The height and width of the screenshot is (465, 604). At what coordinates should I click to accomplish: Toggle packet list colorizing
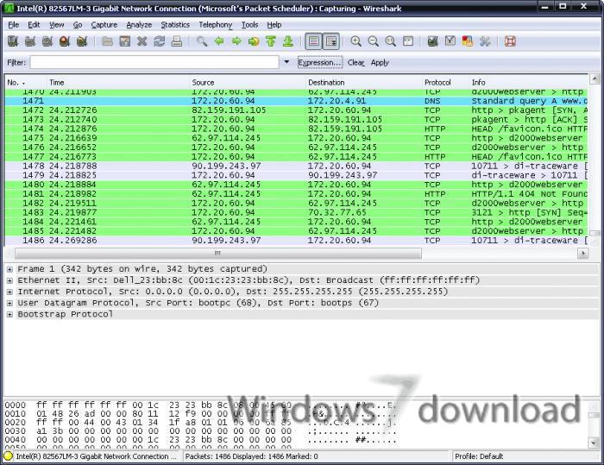coord(314,41)
